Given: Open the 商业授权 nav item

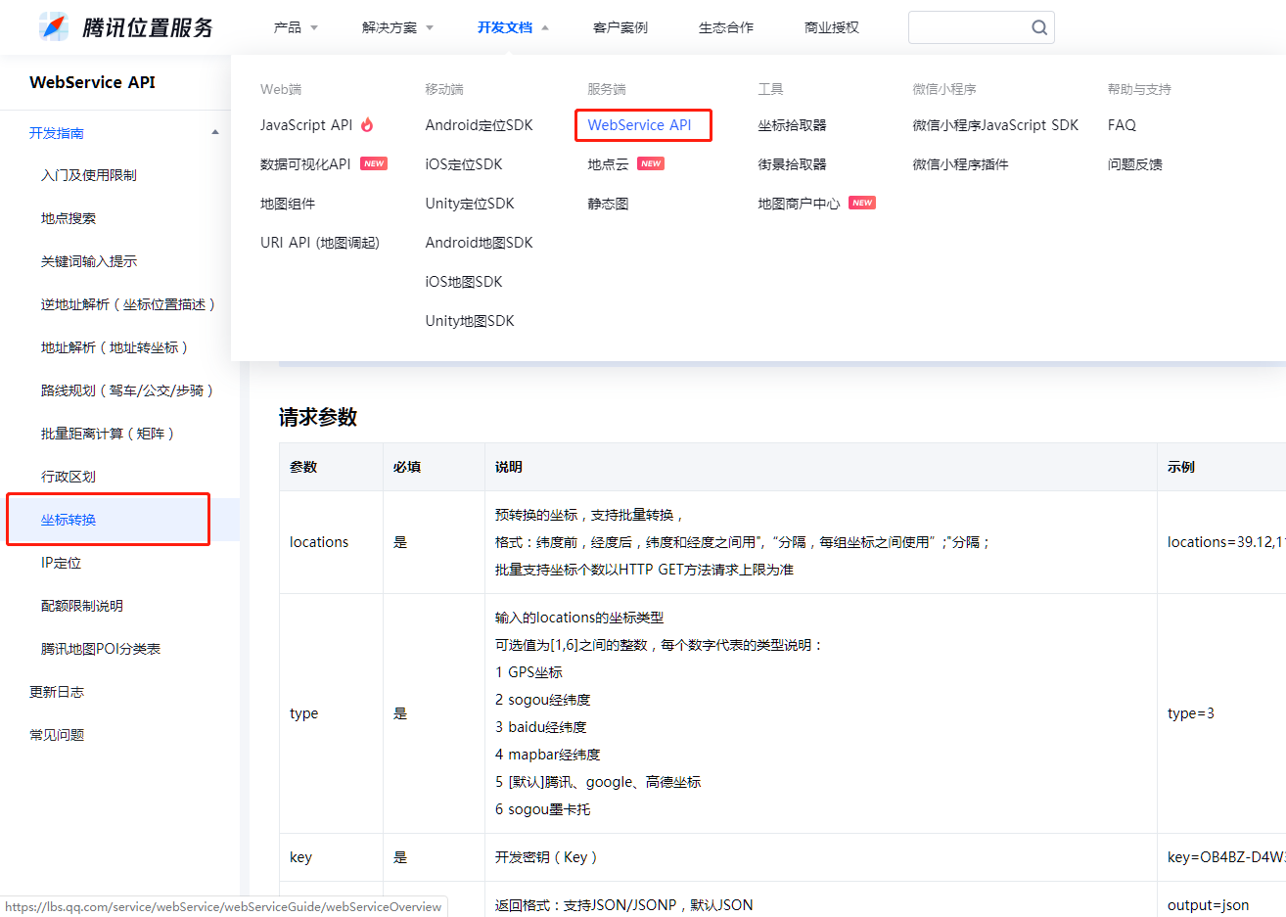Looking at the screenshot, I should (x=832, y=27).
